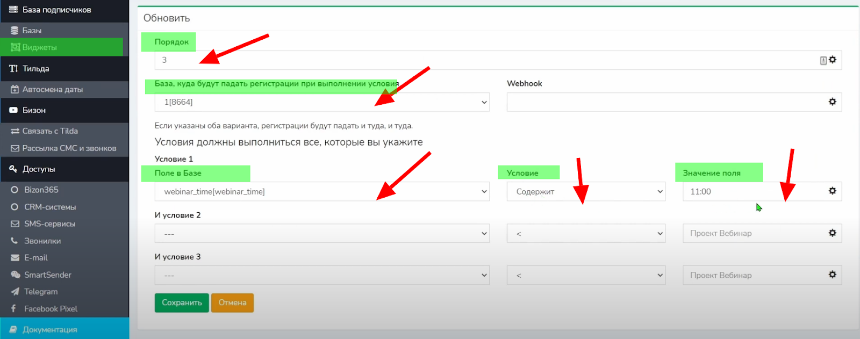Open Facebook Pixel settings

(x=51, y=309)
